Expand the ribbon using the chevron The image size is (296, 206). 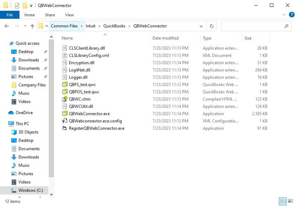coord(284,15)
